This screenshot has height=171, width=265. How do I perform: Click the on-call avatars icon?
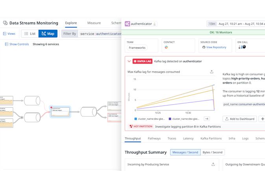tap(242, 47)
